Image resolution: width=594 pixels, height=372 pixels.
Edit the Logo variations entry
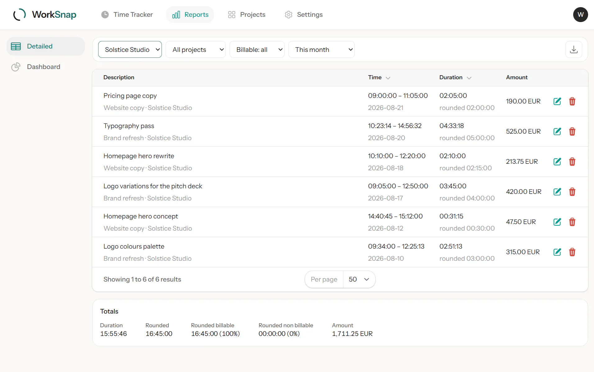click(x=557, y=192)
